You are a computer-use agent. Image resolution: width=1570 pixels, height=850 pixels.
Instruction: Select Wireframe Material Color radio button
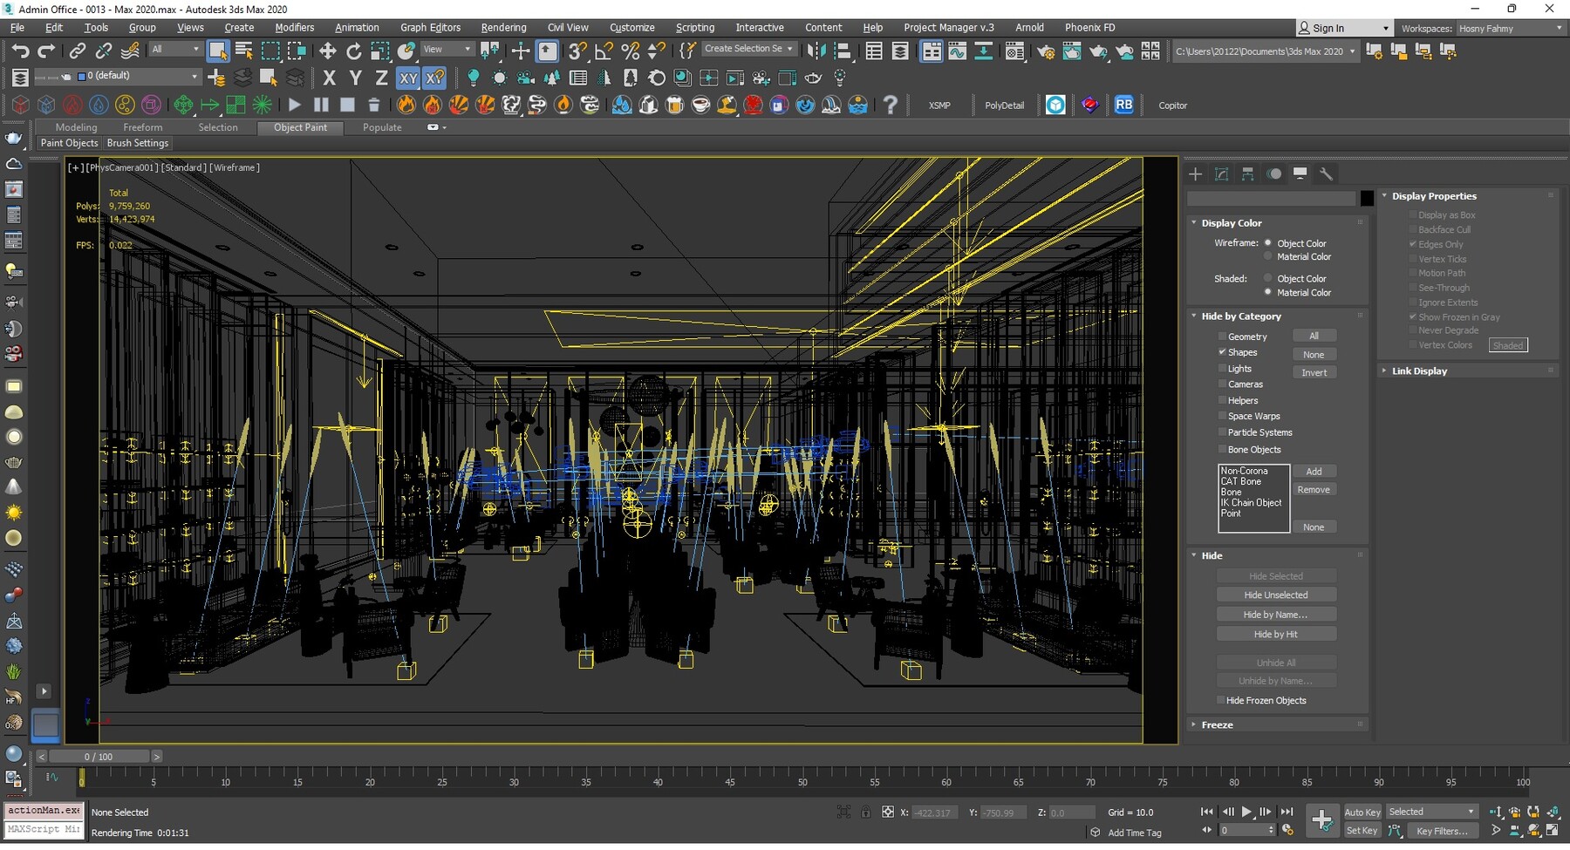click(x=1267, y=256)
